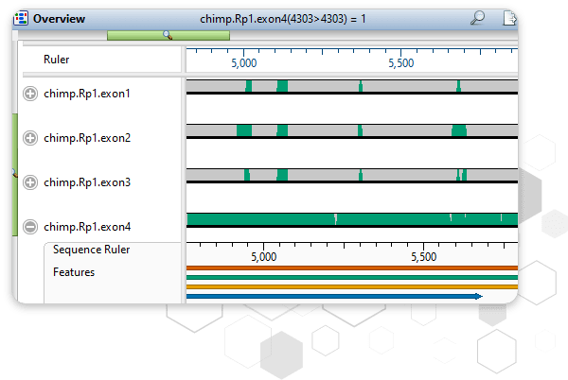Click the chimp.Rp1.exon4 coverage track
Screen dimensions: 568x380
pos(352,220)
